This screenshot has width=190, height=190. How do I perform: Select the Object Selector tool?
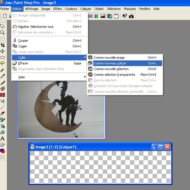[x=3, y=157]
